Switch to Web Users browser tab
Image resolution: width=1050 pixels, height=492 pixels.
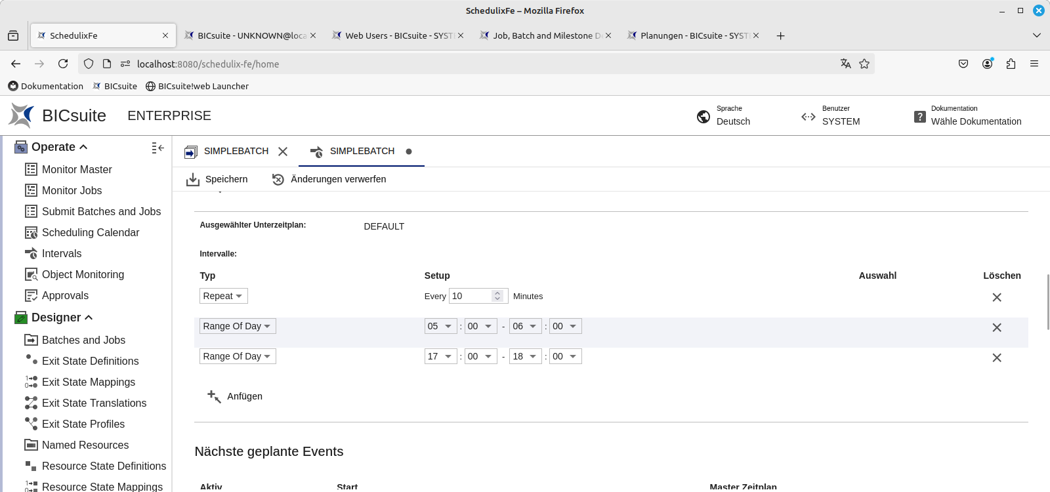coord(398,35)
